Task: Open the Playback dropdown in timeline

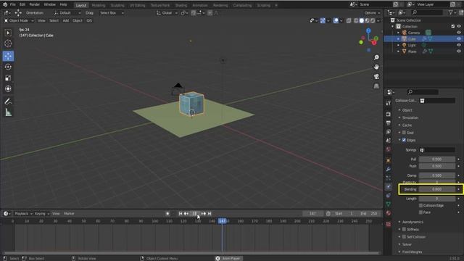Action: 23,213
